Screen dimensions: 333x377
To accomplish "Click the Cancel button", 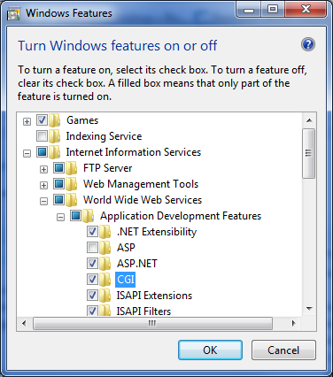I will click(x=283, y=350).
